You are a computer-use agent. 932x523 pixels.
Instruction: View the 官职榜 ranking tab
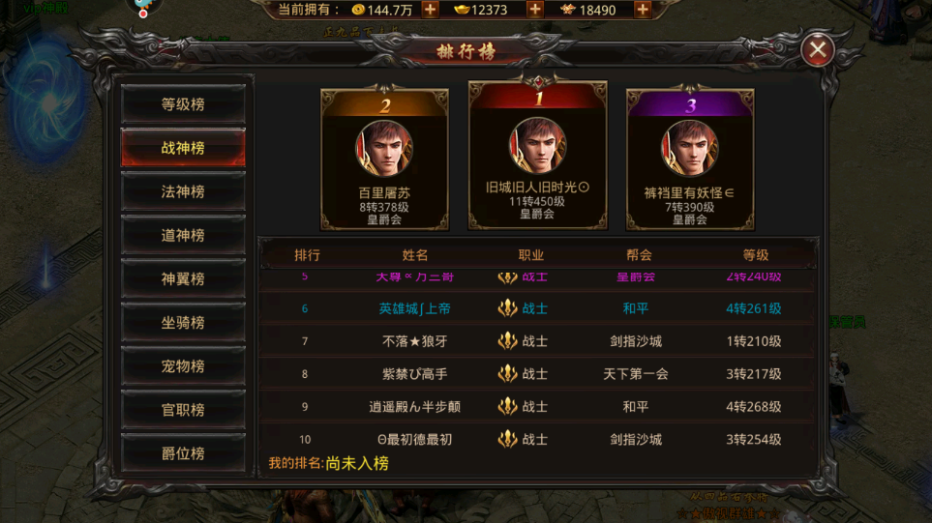183,410
